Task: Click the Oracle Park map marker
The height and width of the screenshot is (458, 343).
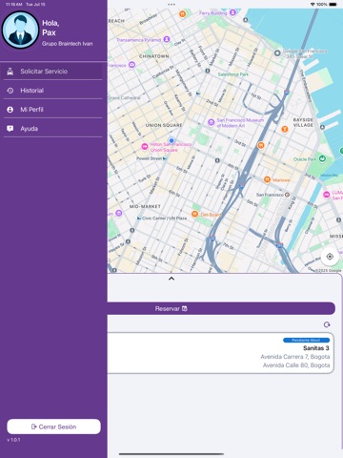Action: (x=322, y=158)
